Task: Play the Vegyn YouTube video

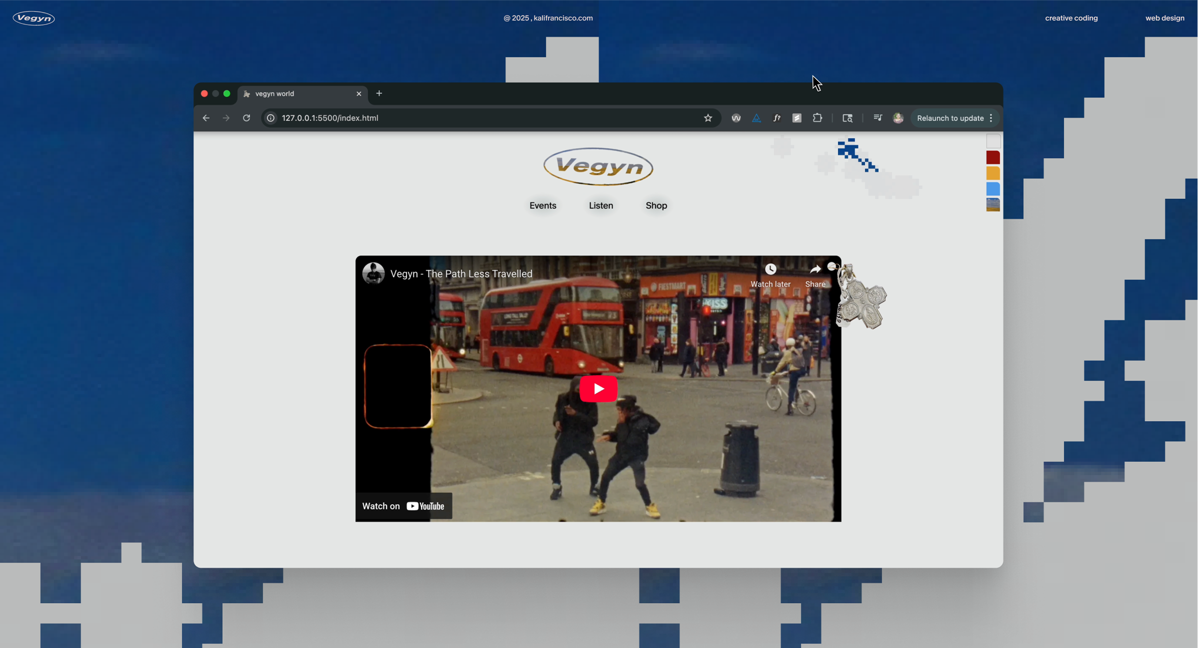Action: click(598, 388)
